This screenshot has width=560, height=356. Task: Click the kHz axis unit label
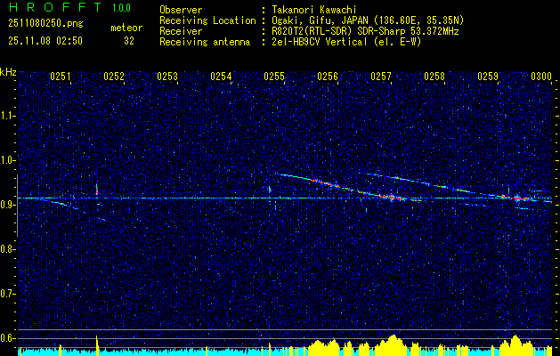click(x=8, y=72)
